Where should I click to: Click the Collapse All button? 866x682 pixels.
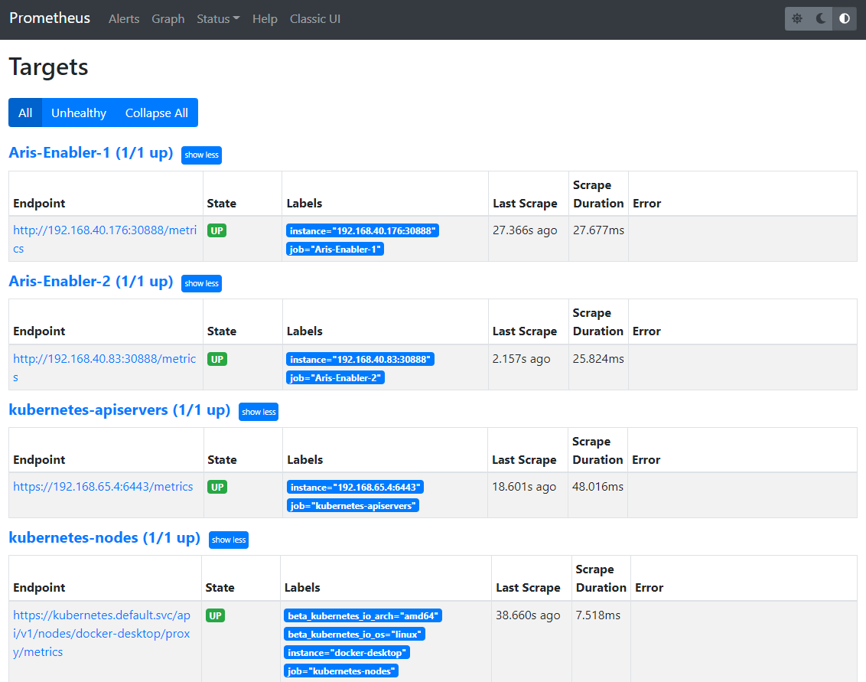pyautogui.click(x=156, y=113)
